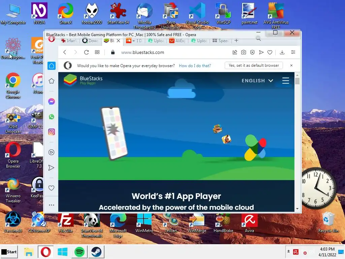Switch to the IrfanView tab
Viewport: 345px width, 259px height.
(69, 41)
